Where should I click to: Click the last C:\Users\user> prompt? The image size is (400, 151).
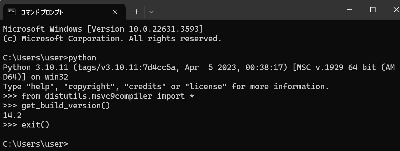[x=36, y=144]
